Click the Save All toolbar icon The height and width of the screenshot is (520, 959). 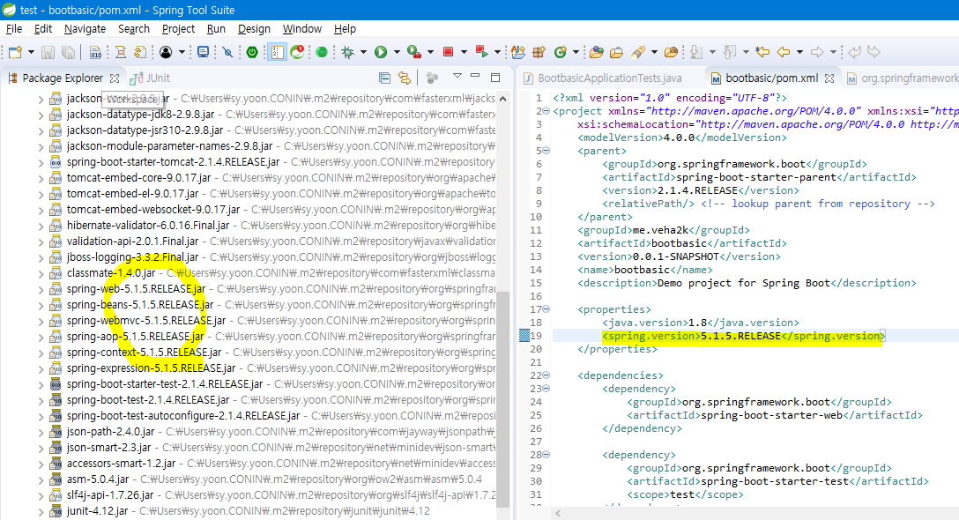coord(69,52)
